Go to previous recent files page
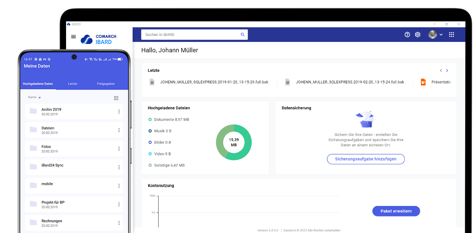Viewport: 476px width, 233px height. pyautogui.click(x=441, y=71)
